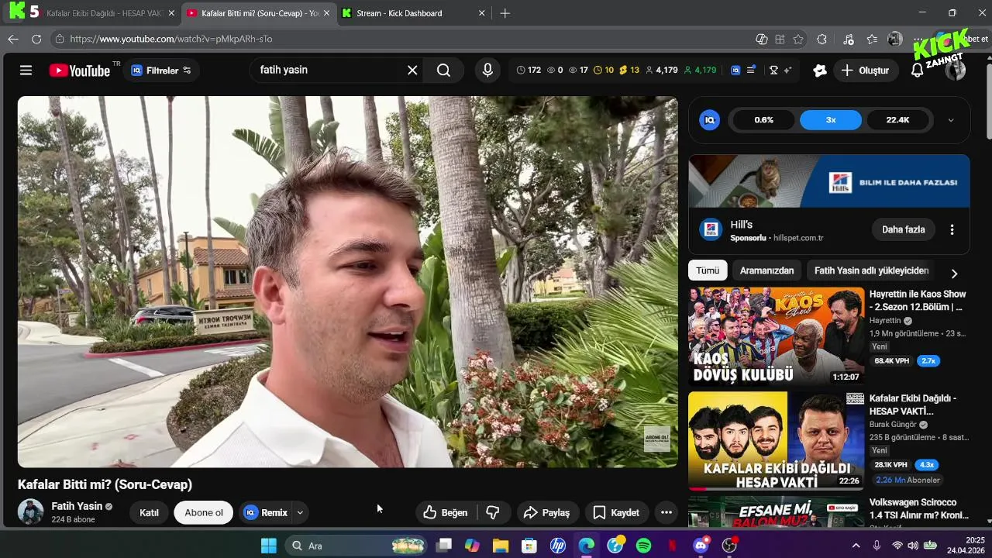Screen dimensions: 992x558
Task: Submit search with the magnifier icon
Action: coord(443,71)
